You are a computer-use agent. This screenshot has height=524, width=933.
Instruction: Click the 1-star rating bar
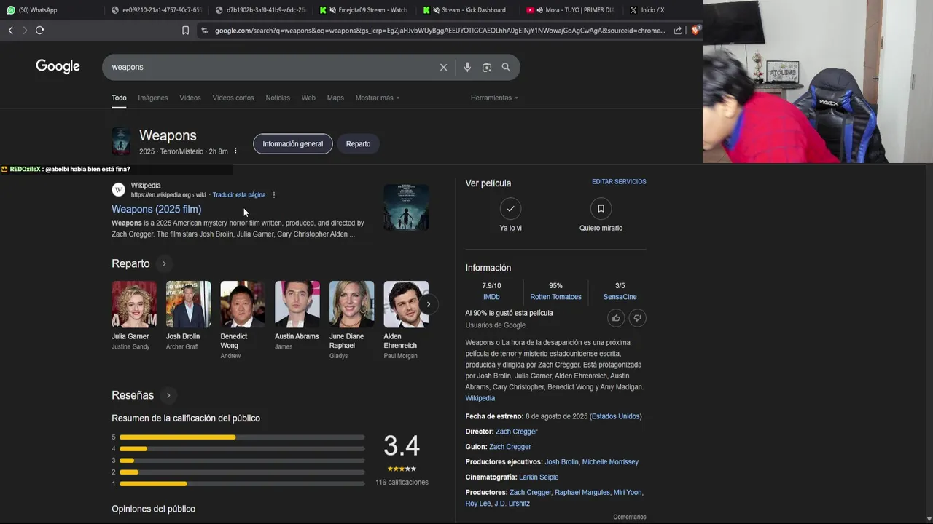click(242, 484)
